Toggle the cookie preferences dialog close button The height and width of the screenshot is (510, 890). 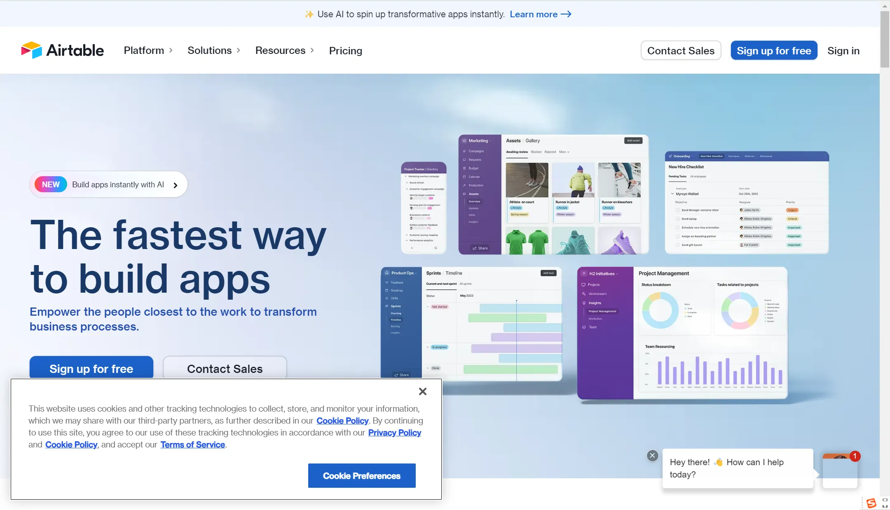point(423,391)
